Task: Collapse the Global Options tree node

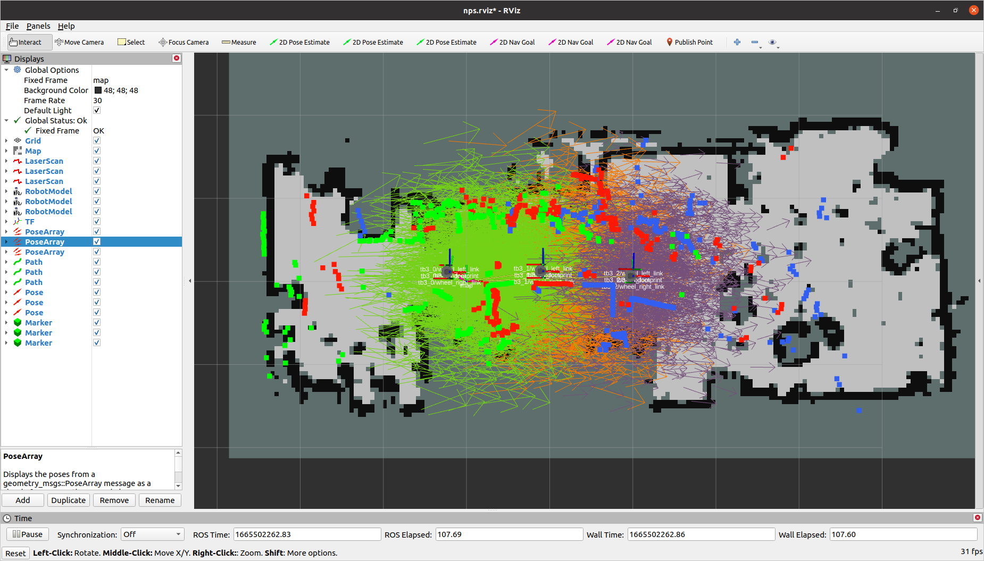Action: (6, 70)
